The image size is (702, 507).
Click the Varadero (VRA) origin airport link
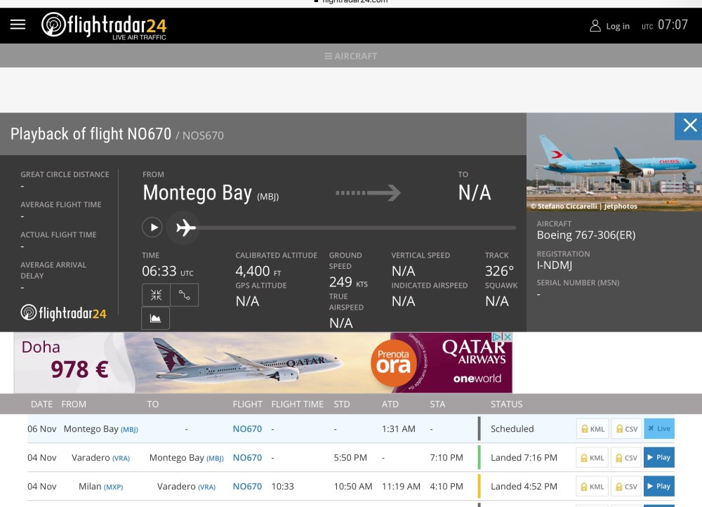tap(100, 457)
